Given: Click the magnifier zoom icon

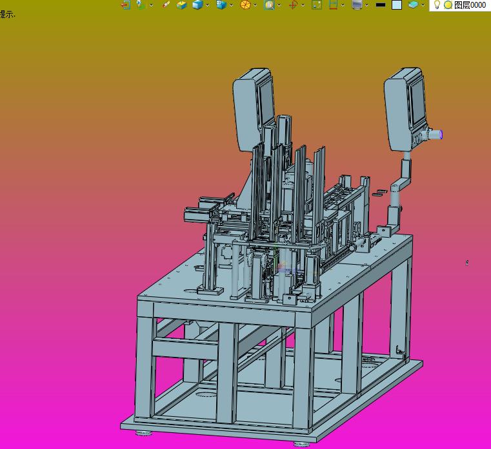Looking at the screenshot, I should pyautogui.click(x=269, y=5).
